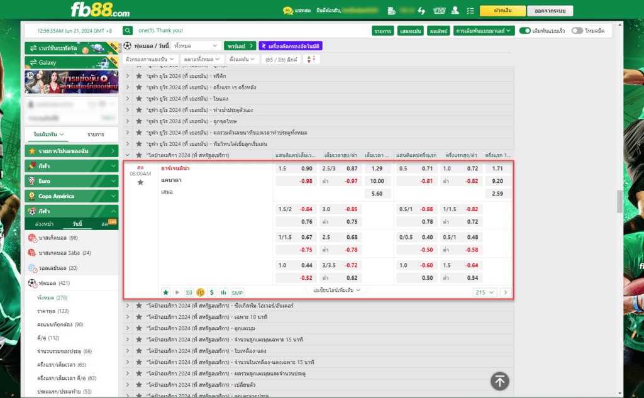Switch to the วันนี้ tab
The image size is (644, 398).
pyautogui.click(x=77, y=224)
